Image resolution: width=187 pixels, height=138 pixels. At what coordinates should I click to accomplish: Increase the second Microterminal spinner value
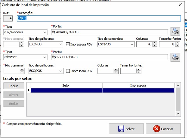click(22, 70)
